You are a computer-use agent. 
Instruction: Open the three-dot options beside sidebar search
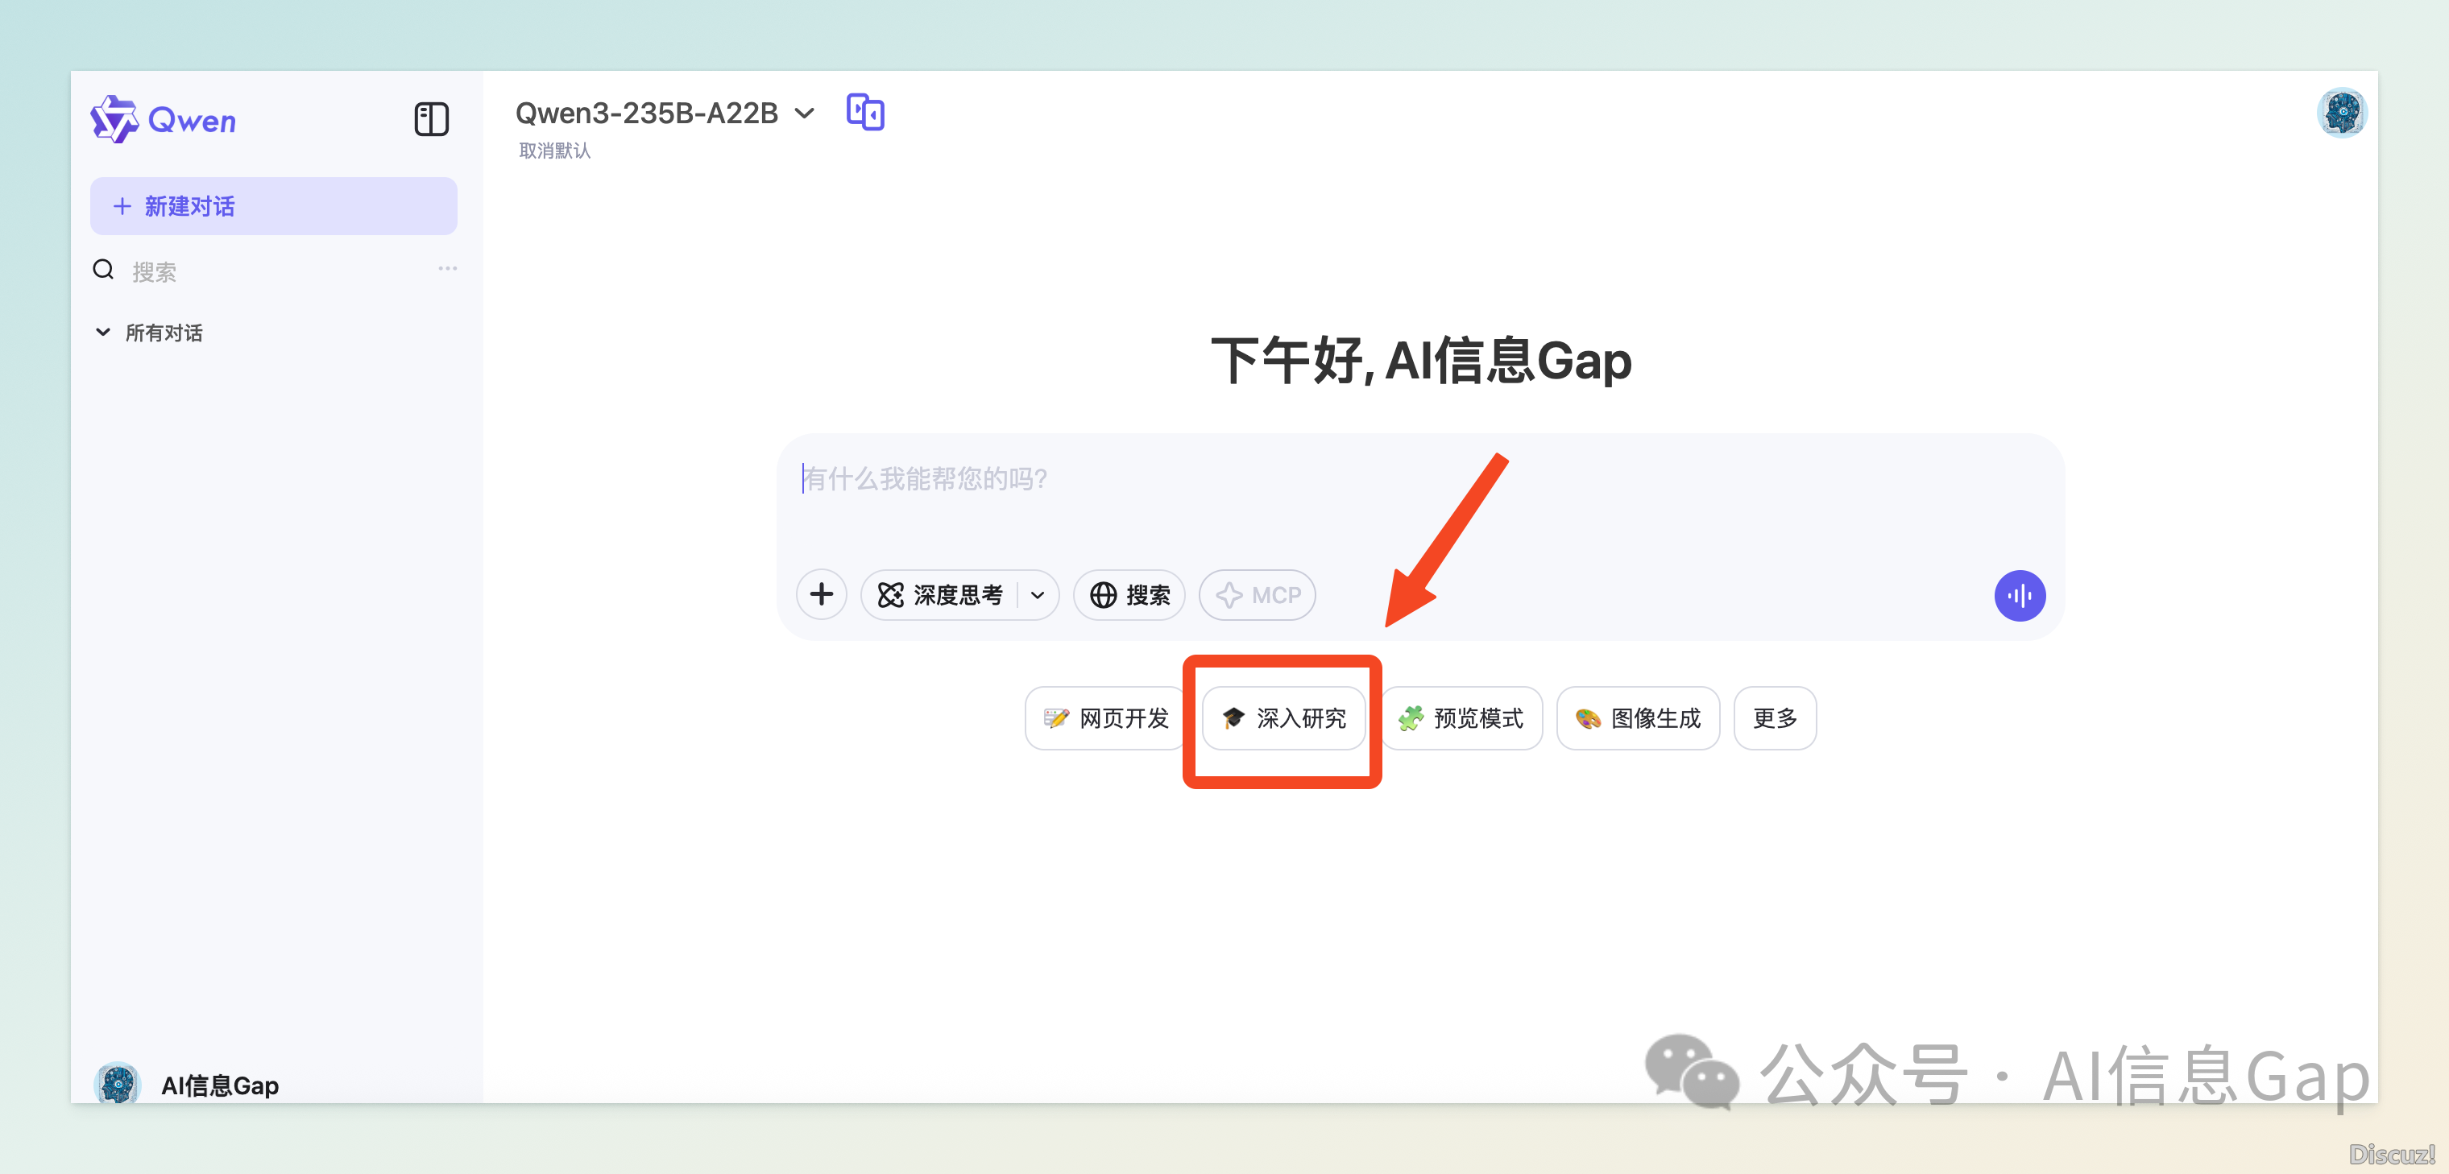coord(448,269)
